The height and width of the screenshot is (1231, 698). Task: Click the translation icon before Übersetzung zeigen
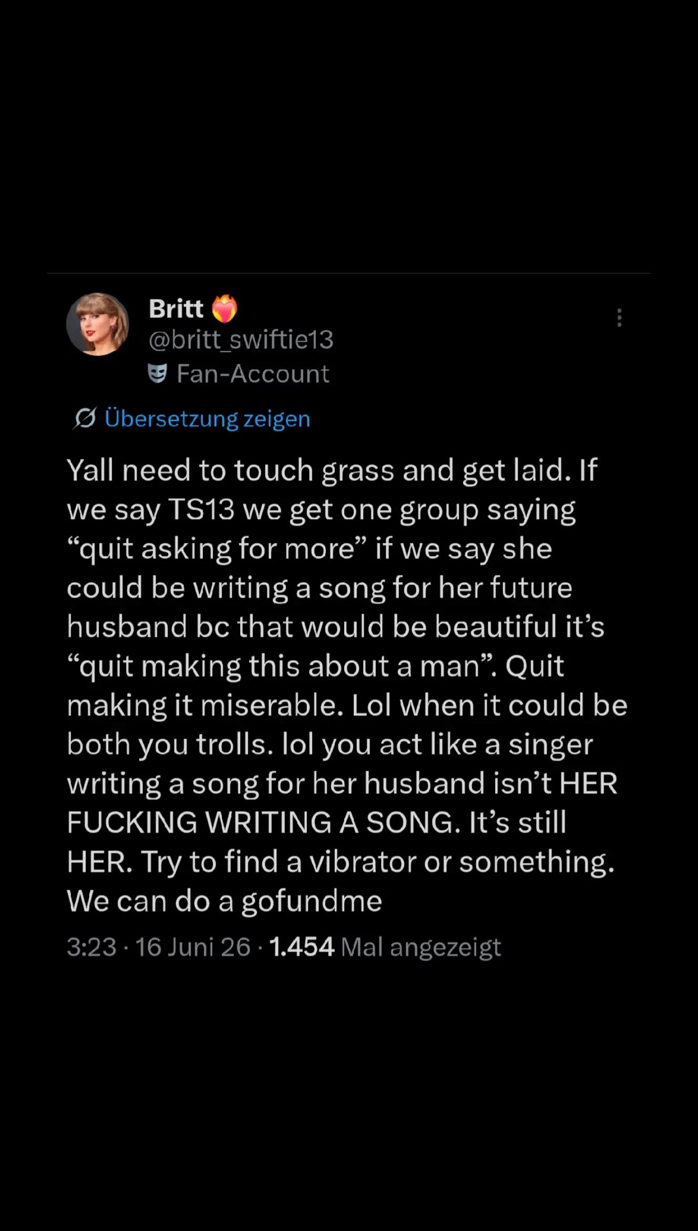tap(85, 418)
